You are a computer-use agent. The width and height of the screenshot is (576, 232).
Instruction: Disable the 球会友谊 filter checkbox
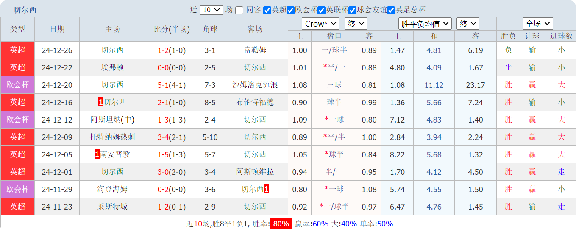[x=352, y=10]
